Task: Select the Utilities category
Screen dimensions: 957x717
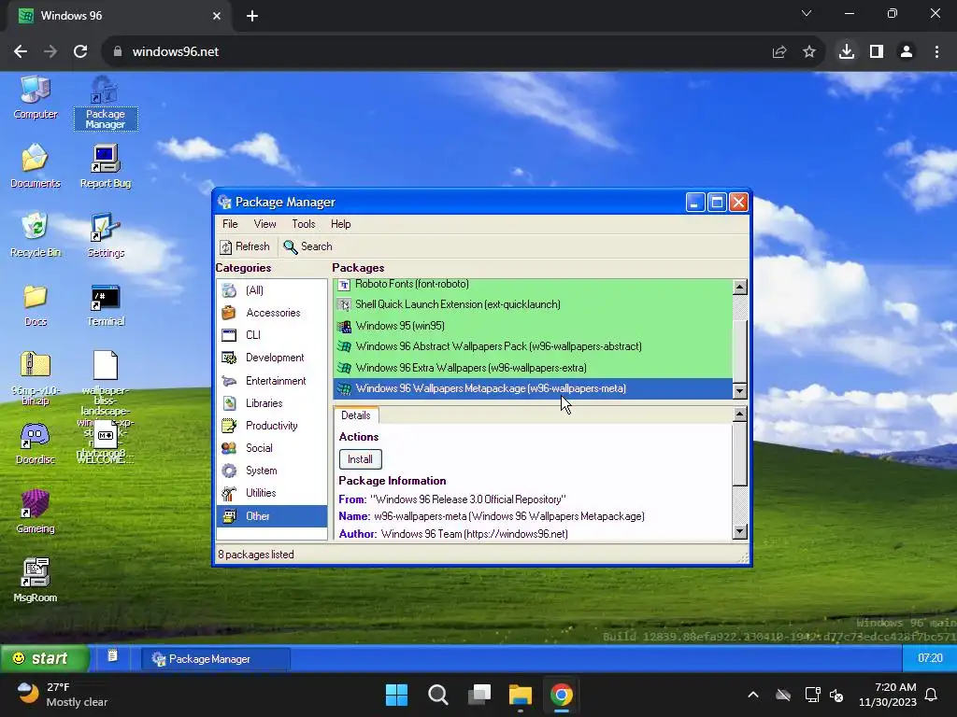Action: tap(272, 493)
